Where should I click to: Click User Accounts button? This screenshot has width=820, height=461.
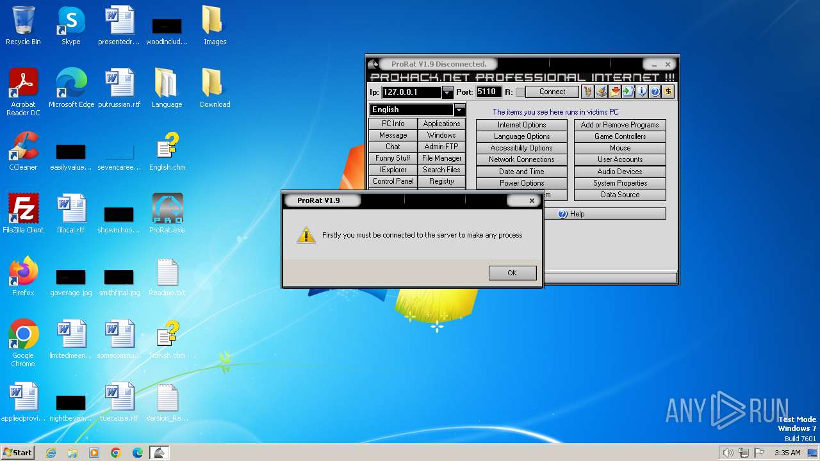click(x=619, y=159)
